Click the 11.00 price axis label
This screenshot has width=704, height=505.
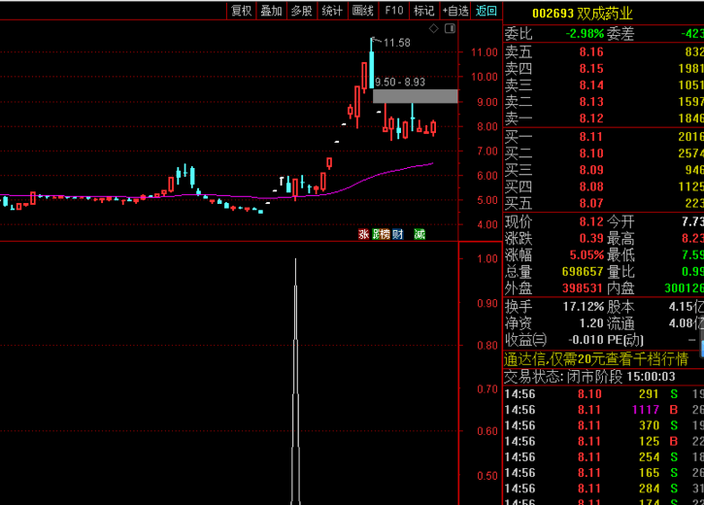pos(484,52)
